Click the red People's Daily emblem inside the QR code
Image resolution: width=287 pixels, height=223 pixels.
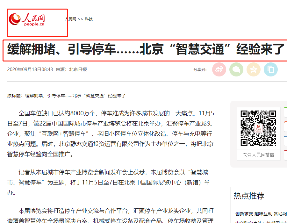pyautogui.click(x=258, y=128)
